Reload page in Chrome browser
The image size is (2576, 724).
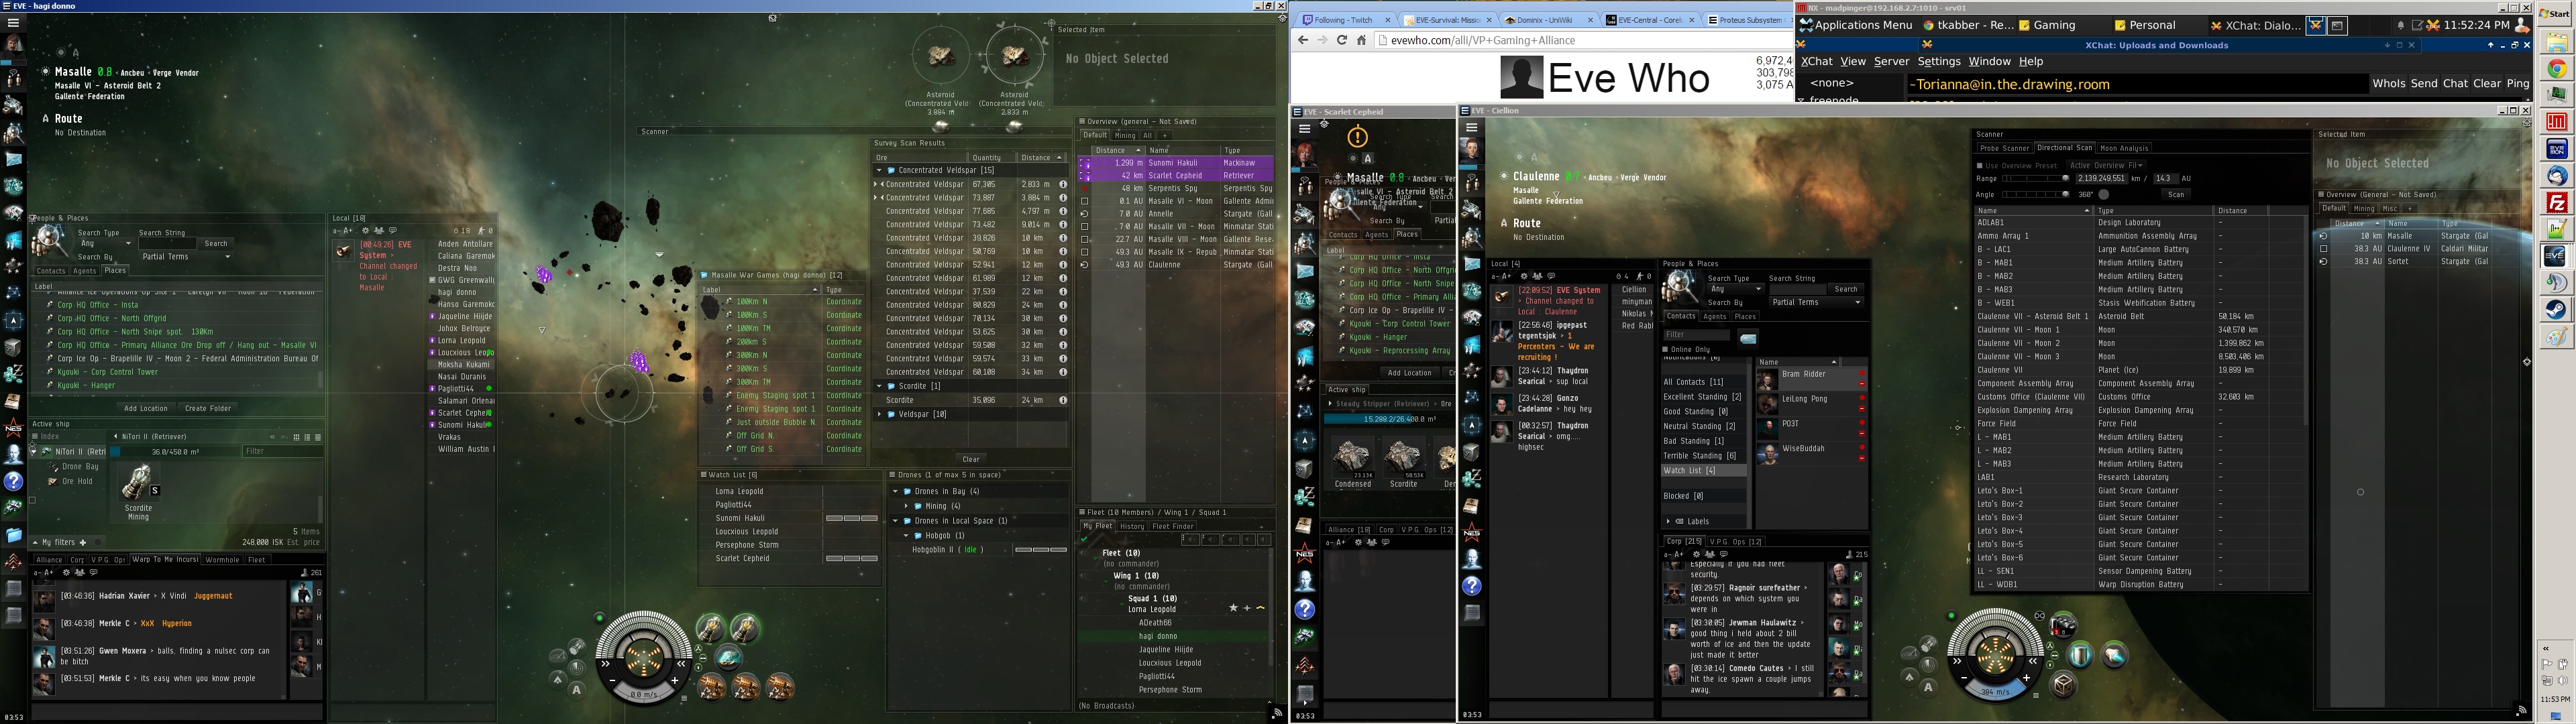tap(1342, 40)
